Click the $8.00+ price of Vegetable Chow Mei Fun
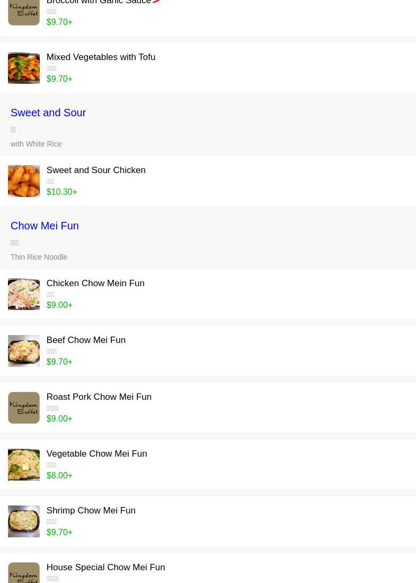The width and height of the screenshot is (416, 583). pos(59,476)
